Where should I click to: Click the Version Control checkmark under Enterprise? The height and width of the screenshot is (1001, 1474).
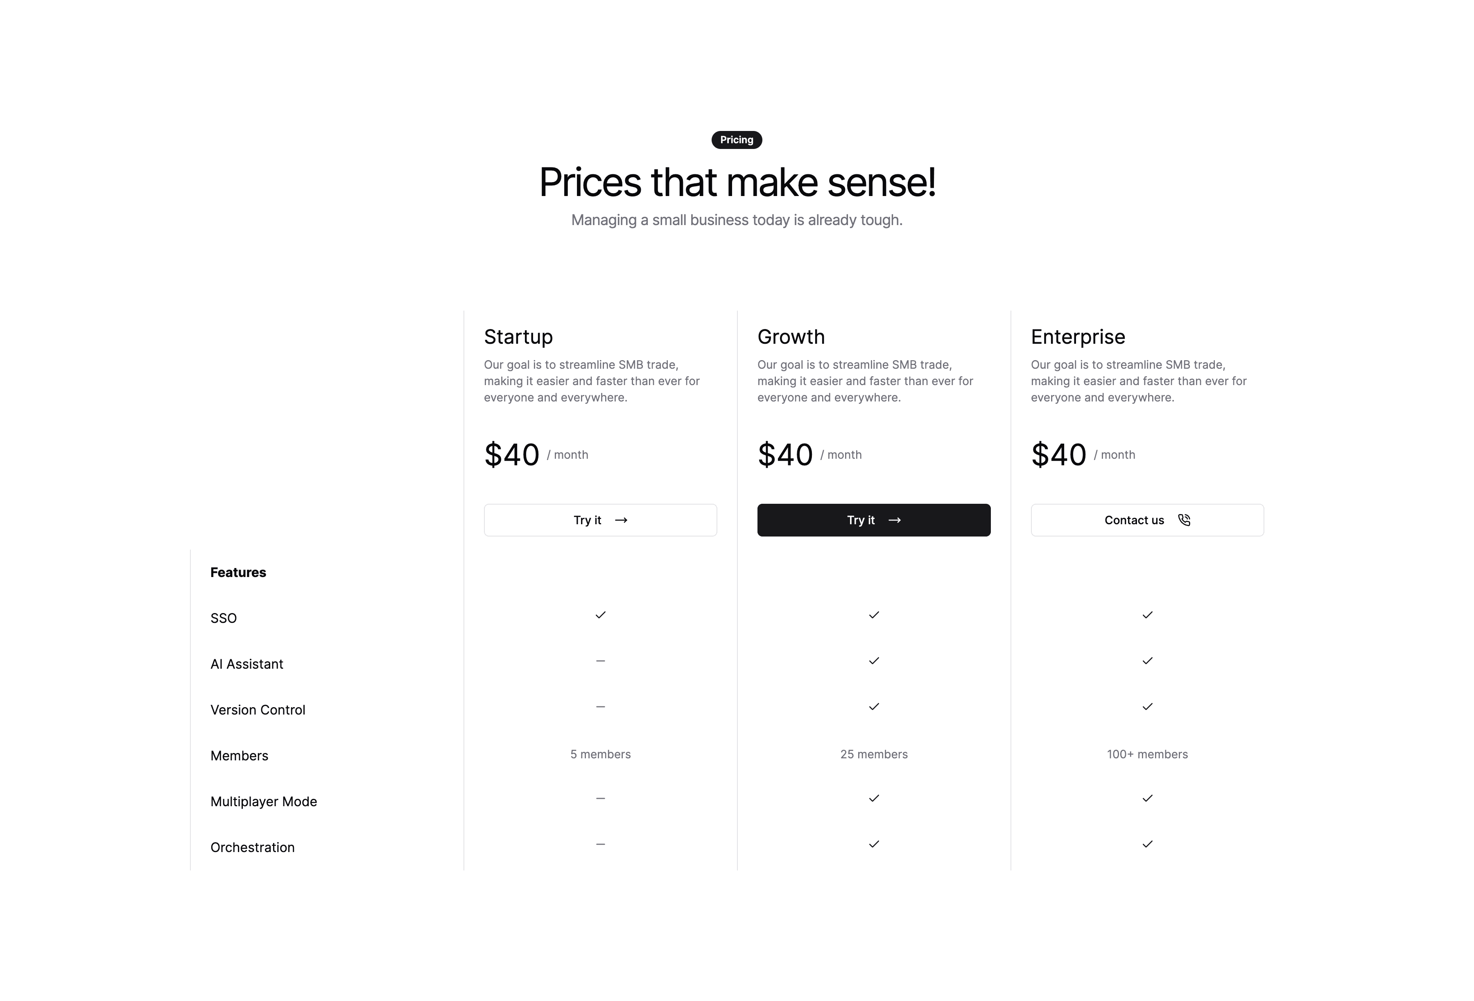pos(1147,706)
